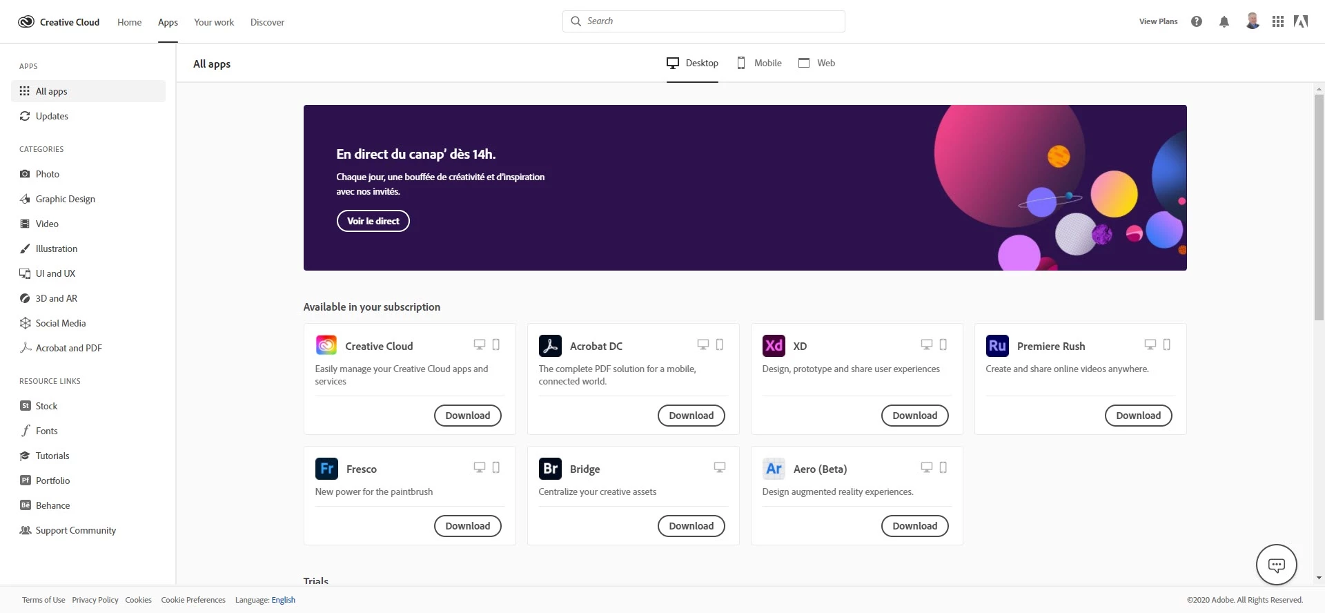Open Cookie Preferences footer link
Viewport: 1325px width, 613px height.
coord(193,600)
